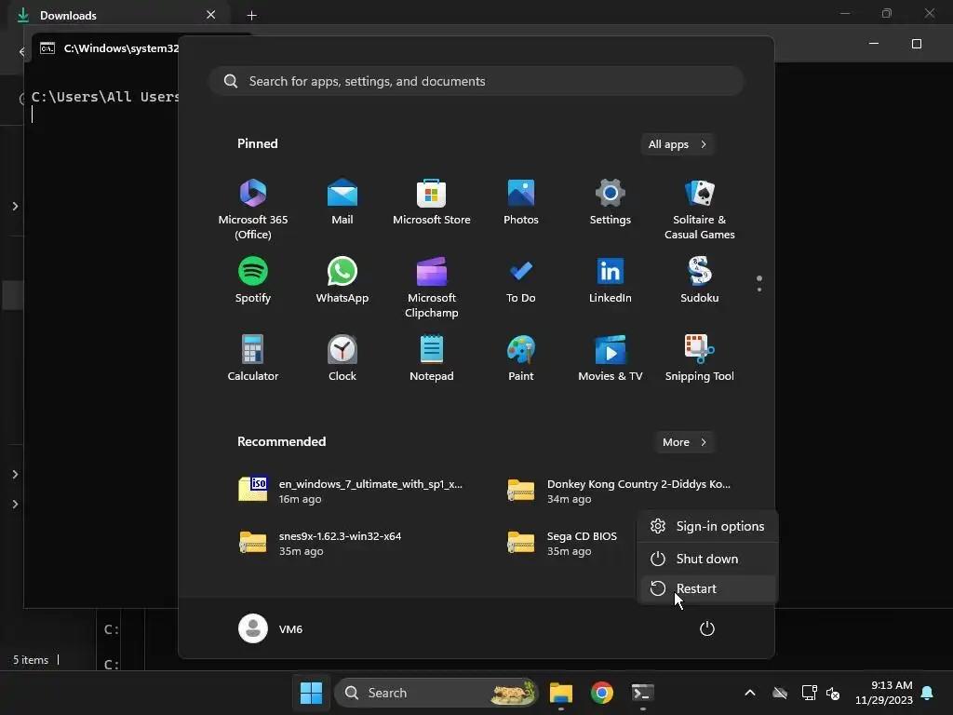Launch WhatsApp
This screenshot has width=953, height=715.
[x=342, y=281]
